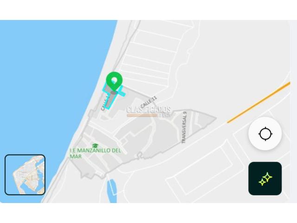The width and height of the screenshot is (297, 223).
Task: Click the vertical Calle label beside property
Action: [x=105, y=103]
